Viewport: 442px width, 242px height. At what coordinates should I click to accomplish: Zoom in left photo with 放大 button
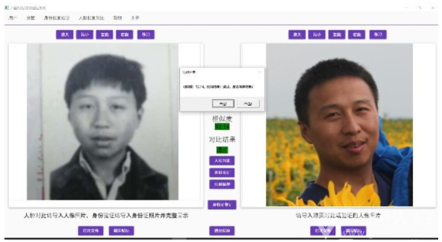64,35
